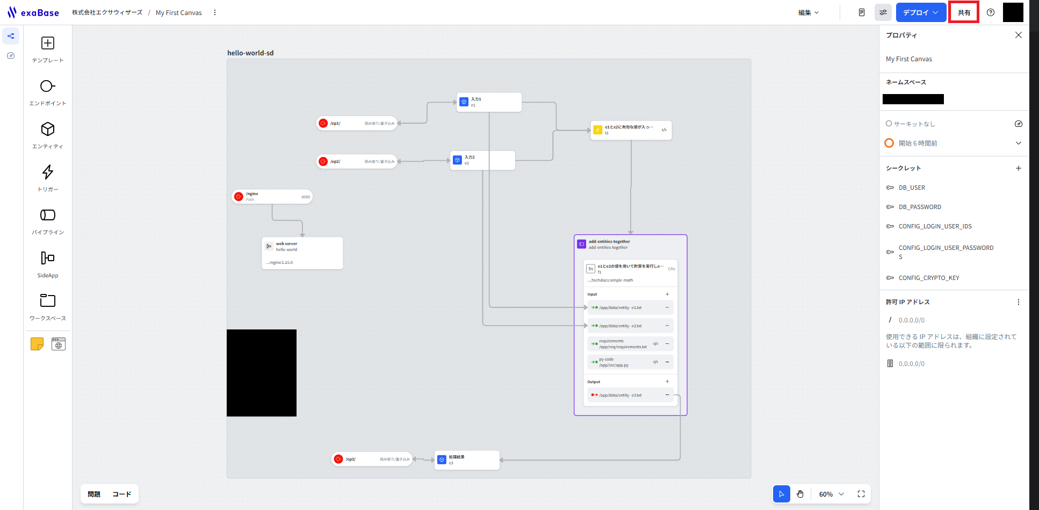The image size is (1039, 510).
Task: Select the SideApp tool
Action: (48, 264)
